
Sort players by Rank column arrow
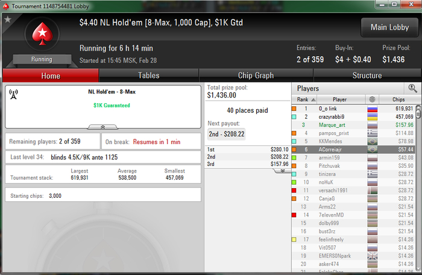(x=313, y=100)
